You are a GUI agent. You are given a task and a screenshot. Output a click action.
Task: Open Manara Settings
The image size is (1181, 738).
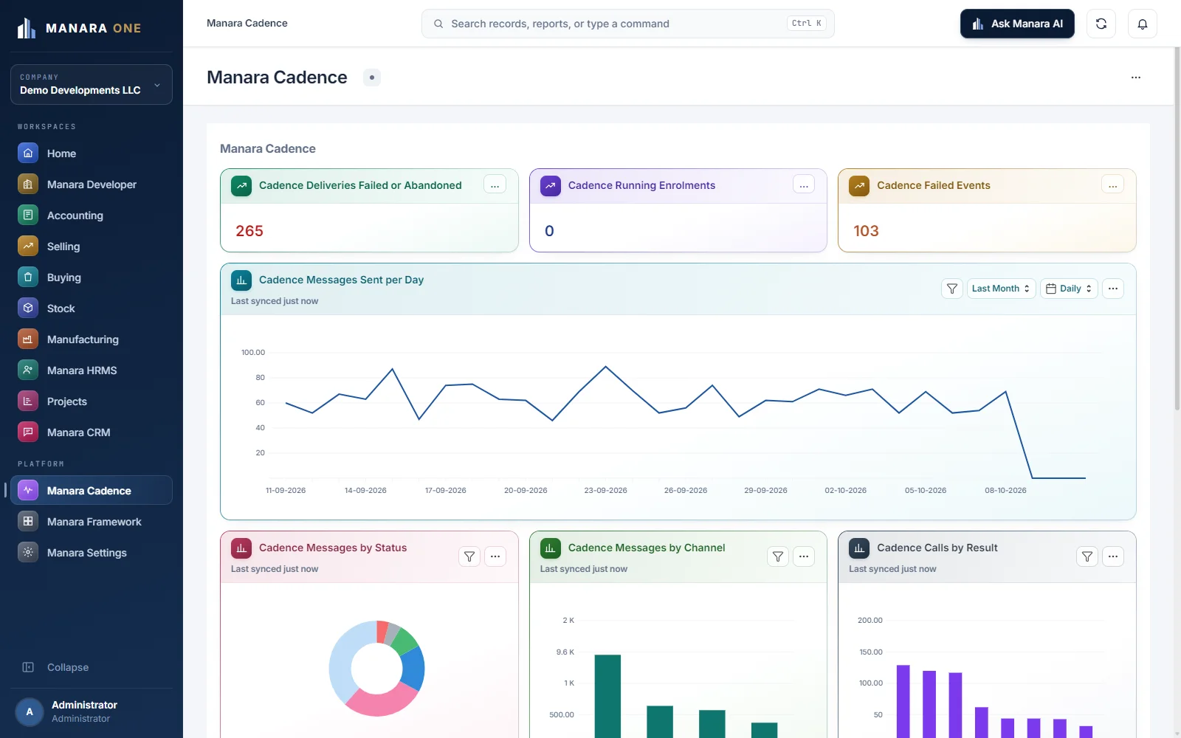point(92,553)
